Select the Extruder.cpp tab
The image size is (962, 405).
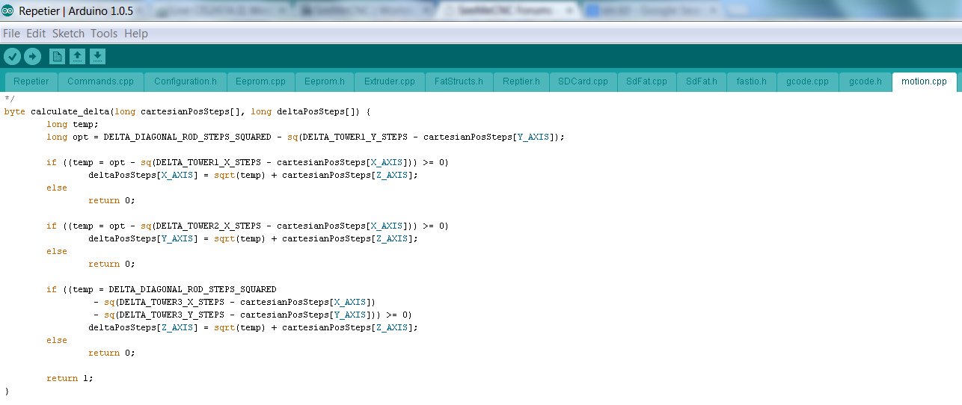pos(389,81)
